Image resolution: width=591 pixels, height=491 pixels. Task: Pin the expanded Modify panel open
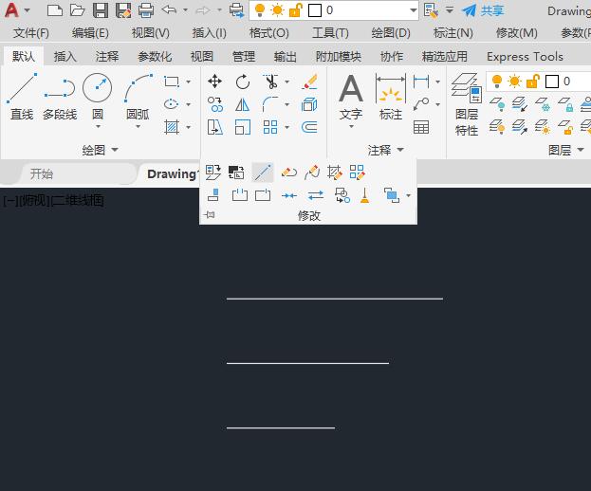(x=210, y=215)
